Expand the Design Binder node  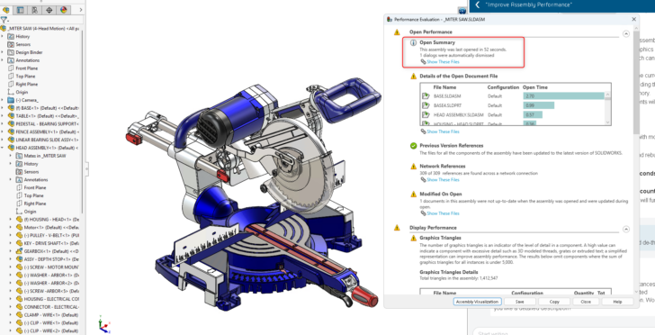(3, 52)
